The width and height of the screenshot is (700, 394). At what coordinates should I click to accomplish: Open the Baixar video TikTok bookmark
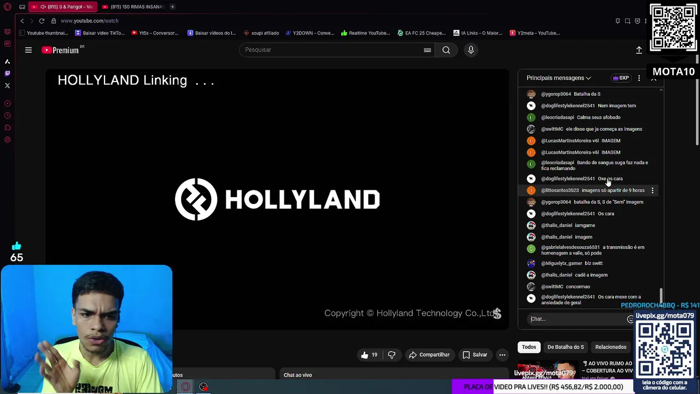click(100, 33)
